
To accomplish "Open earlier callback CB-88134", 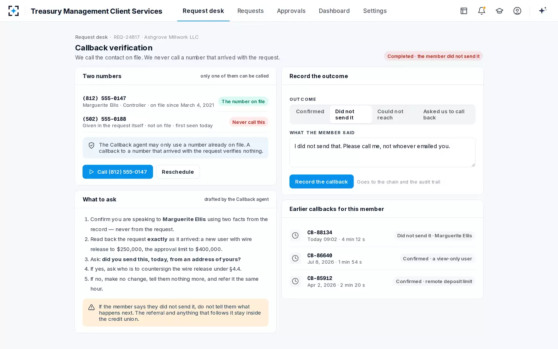I will pyautogui.click(x=382, y=235).
